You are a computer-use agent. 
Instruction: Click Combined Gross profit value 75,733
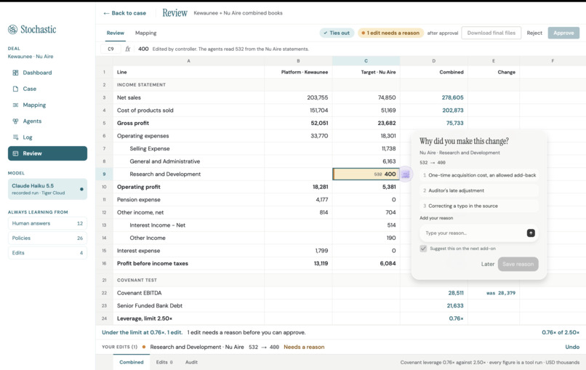454,123
